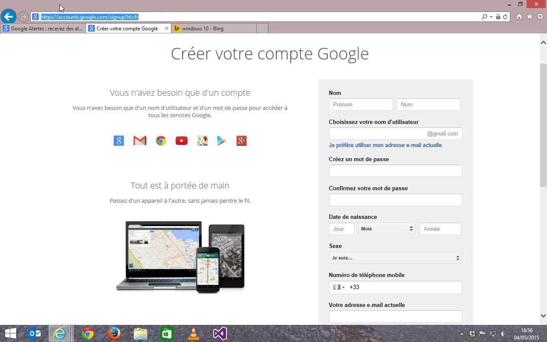The height and width of the screenshot is (342, 547).
Task: Click 'Je préfère utiliser mon adresse e-mail actuelle' link
Action: click(x=385, y=145)
